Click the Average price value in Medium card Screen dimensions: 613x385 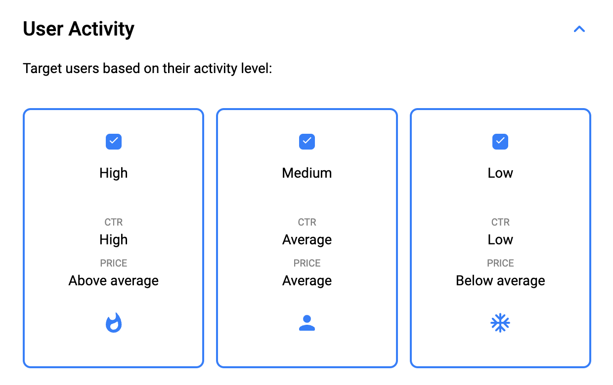(307, 281)
